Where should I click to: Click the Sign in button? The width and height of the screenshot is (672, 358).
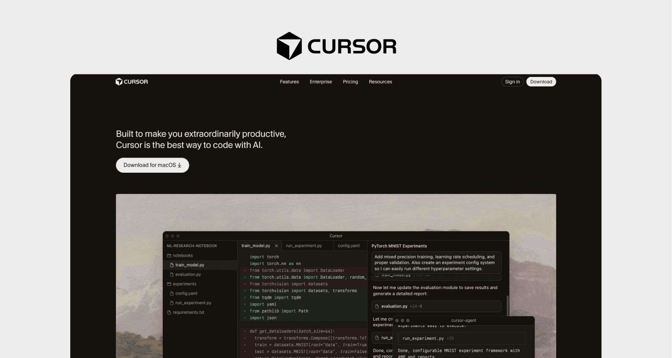pos(512,82)
